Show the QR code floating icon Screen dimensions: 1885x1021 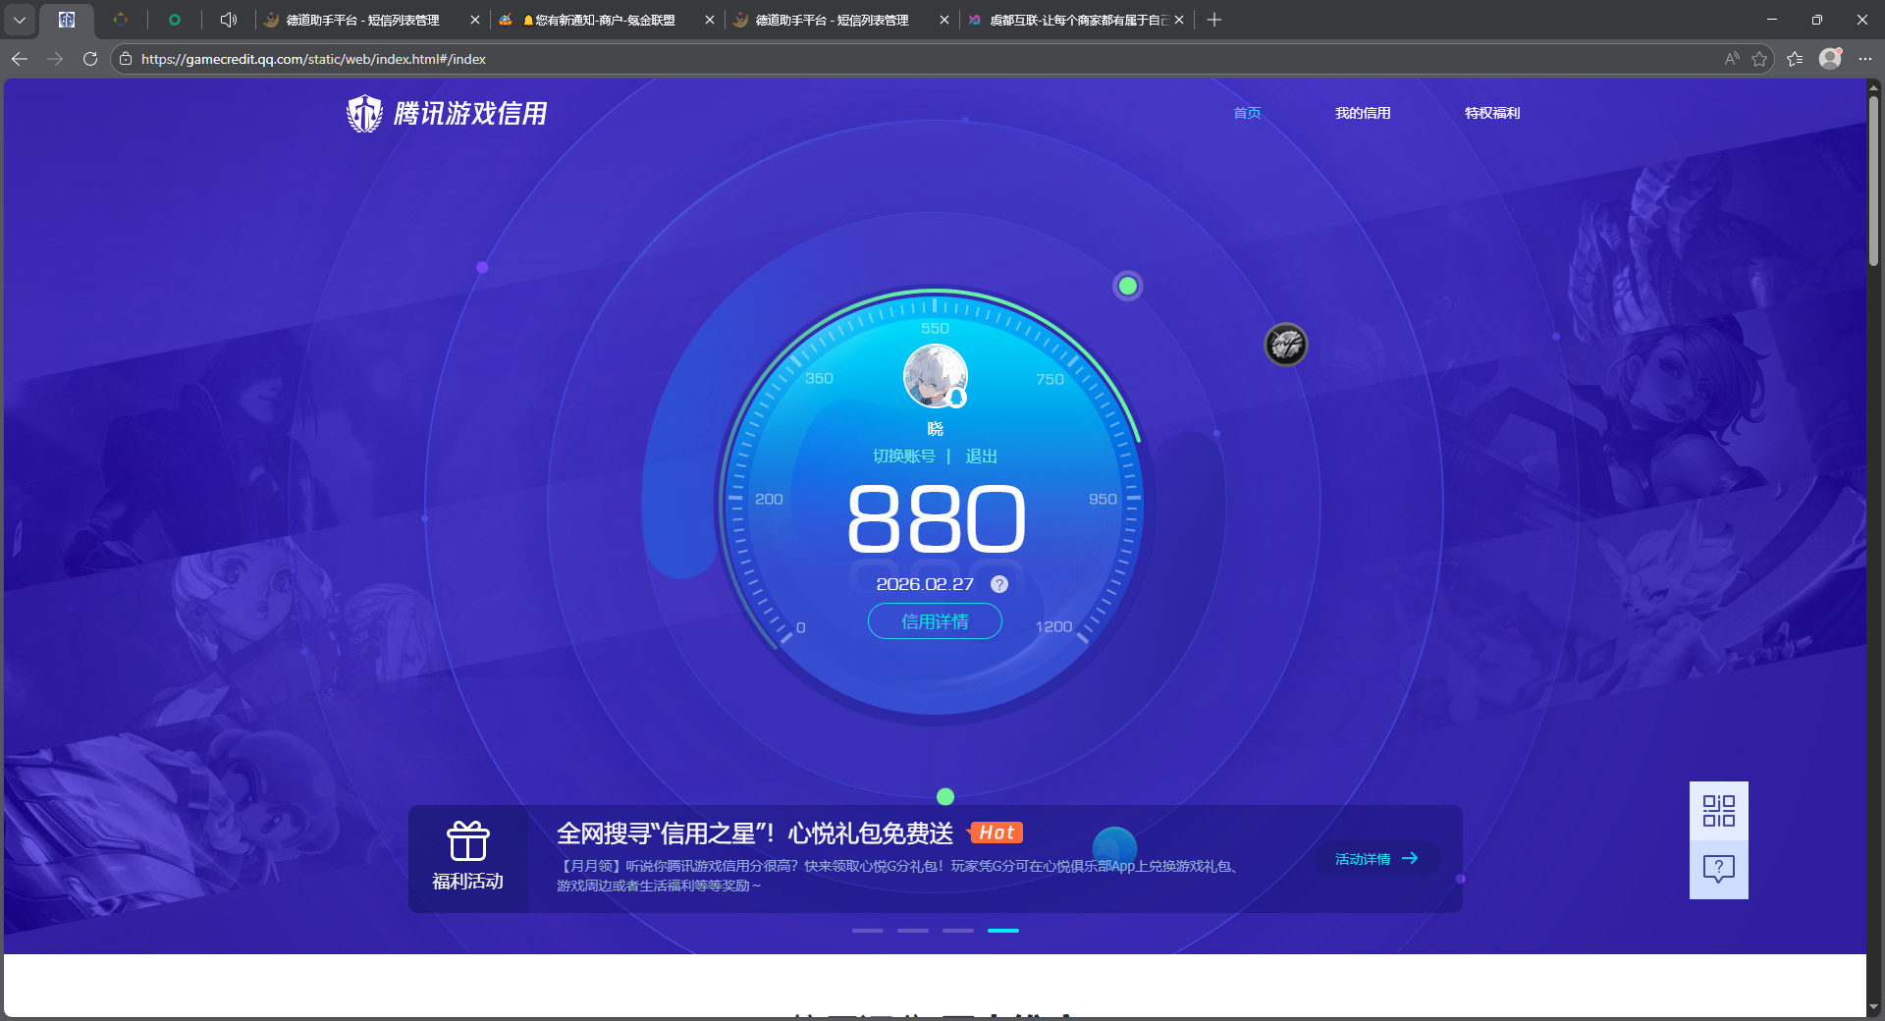1719,811
